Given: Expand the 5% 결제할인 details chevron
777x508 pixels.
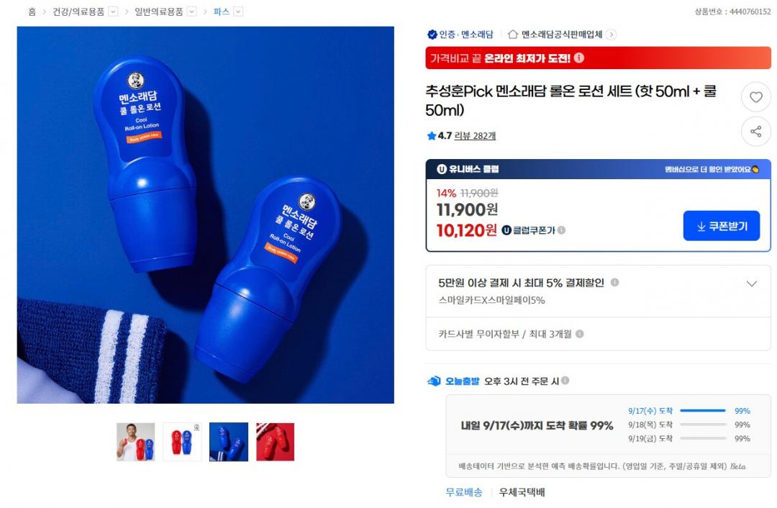Looking at the screenshot, I should [x=752, y=284].
